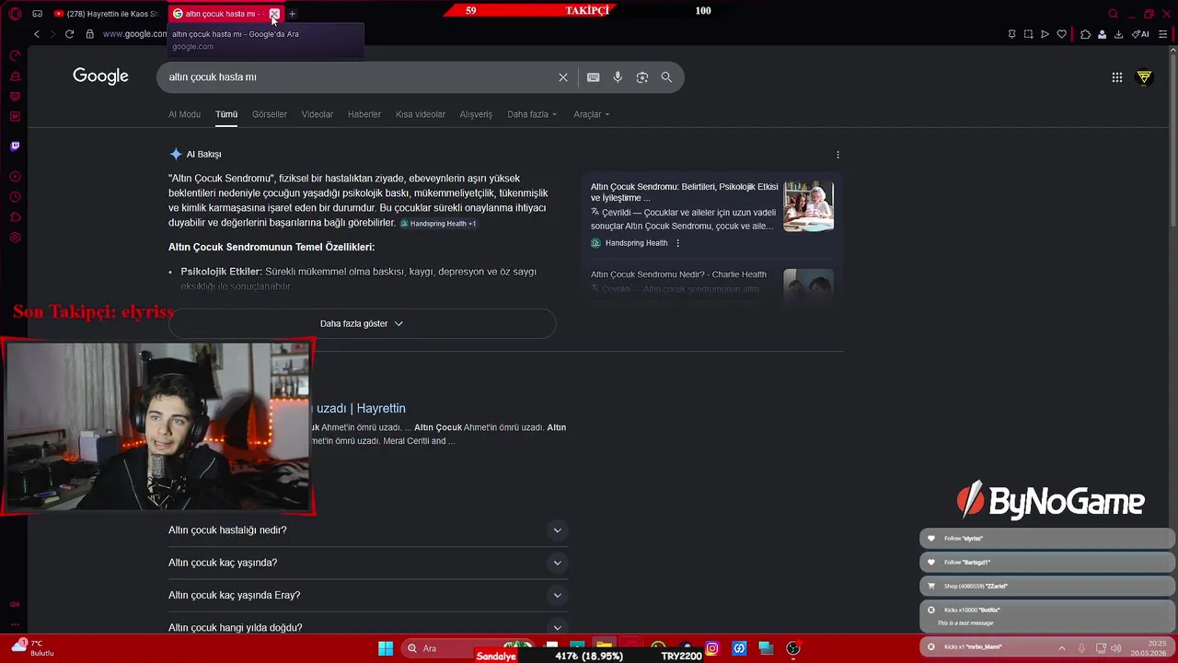Switch to the Hayrettin ile Kaos YouTube tab
Screen dimensions: 1178x663
(x=106, y=14)
